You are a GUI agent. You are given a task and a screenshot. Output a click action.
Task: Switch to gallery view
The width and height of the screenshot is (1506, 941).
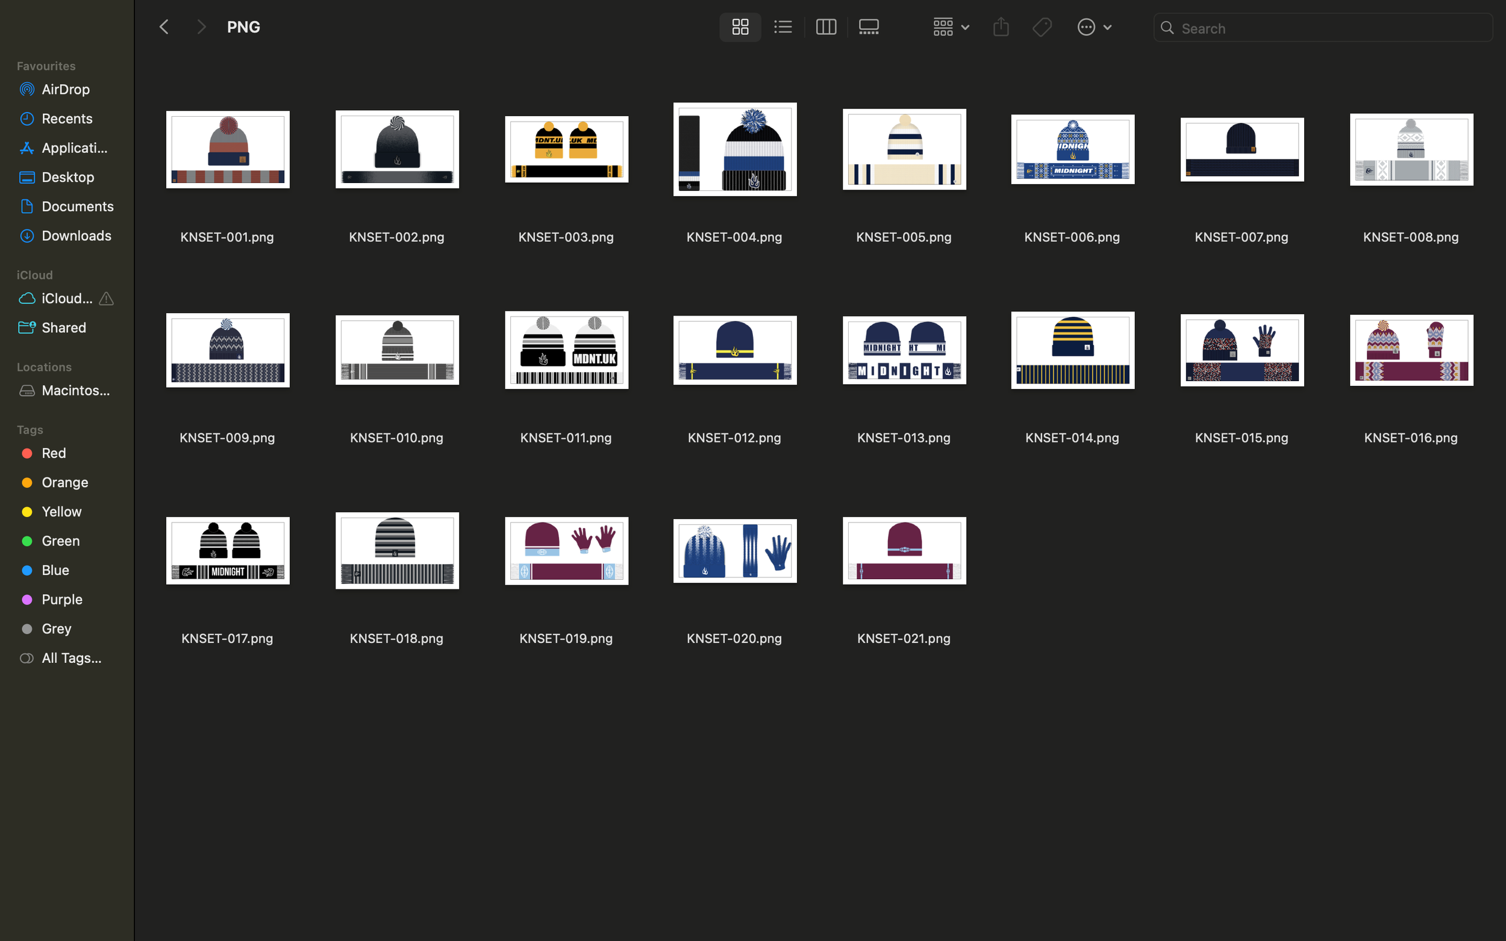coord(868,26)
